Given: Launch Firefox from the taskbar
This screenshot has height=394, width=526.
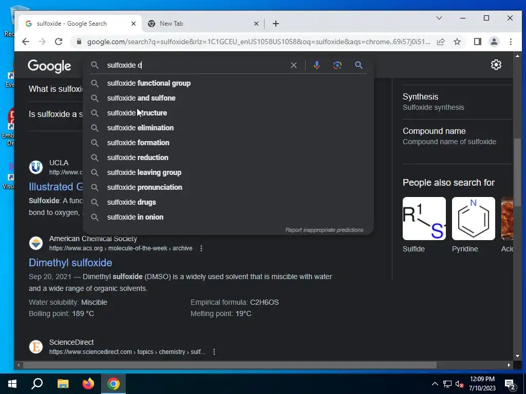Looking at the screenshot, I should tap(88, 384).
